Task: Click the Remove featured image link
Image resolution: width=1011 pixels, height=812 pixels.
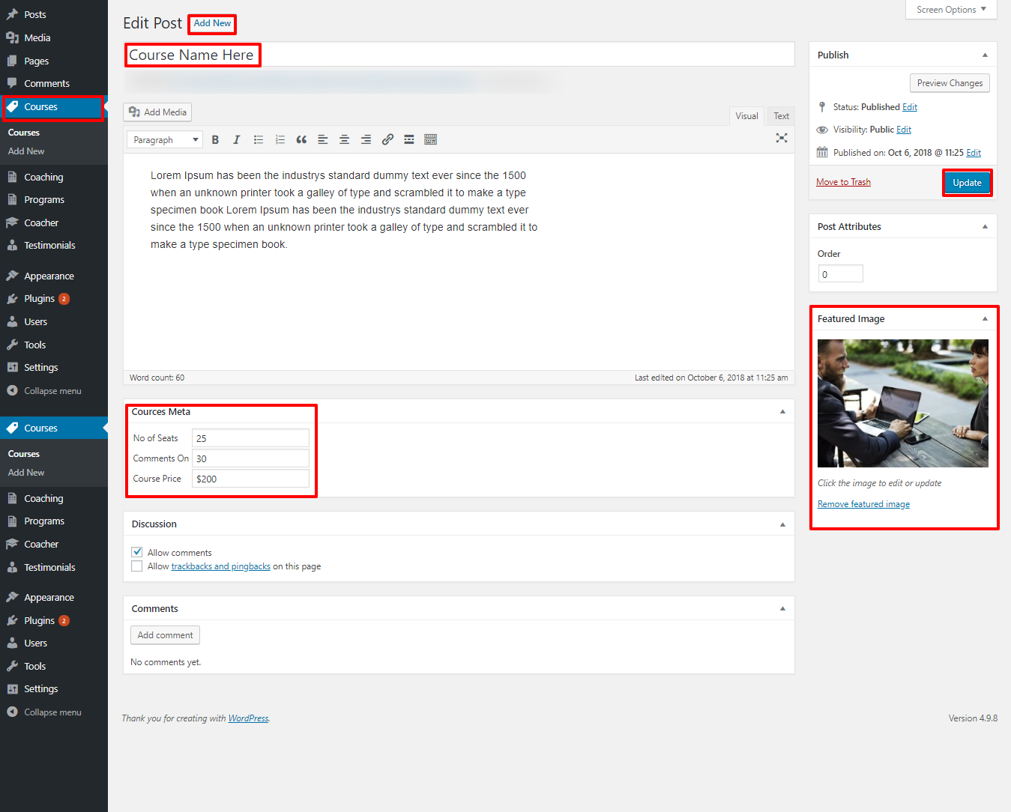Action: 863,504
